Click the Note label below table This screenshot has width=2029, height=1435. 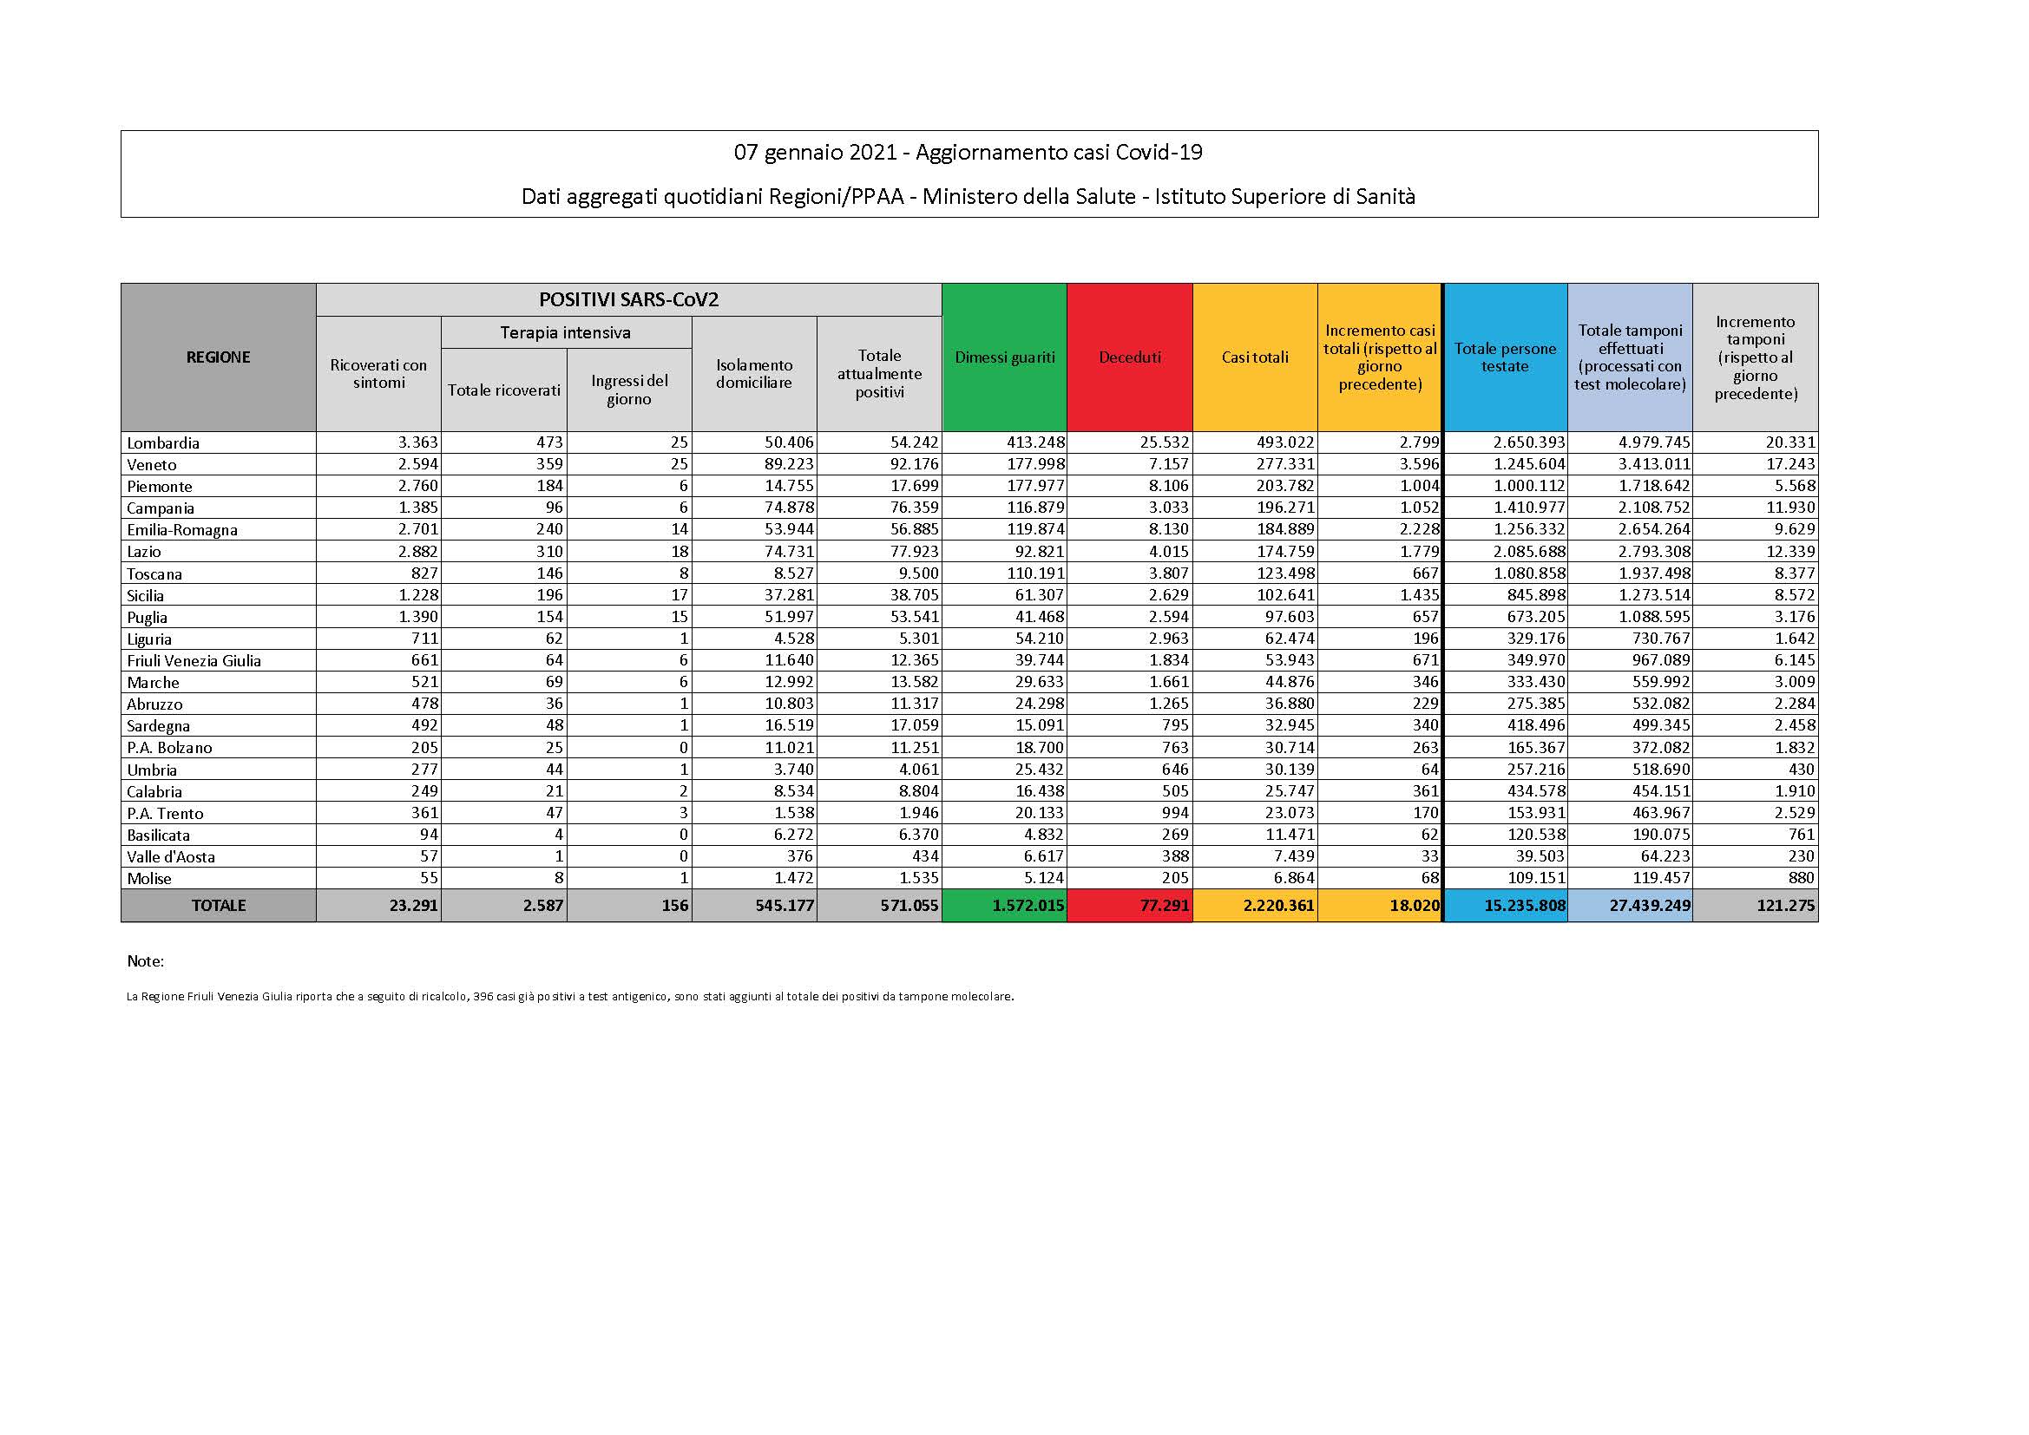[x=145, y=961]
